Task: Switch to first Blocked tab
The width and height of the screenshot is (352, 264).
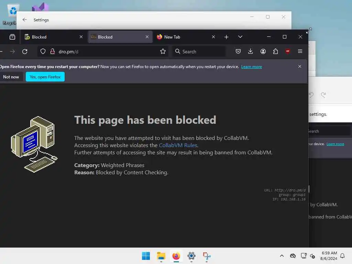Action: [x=53, y=37]
